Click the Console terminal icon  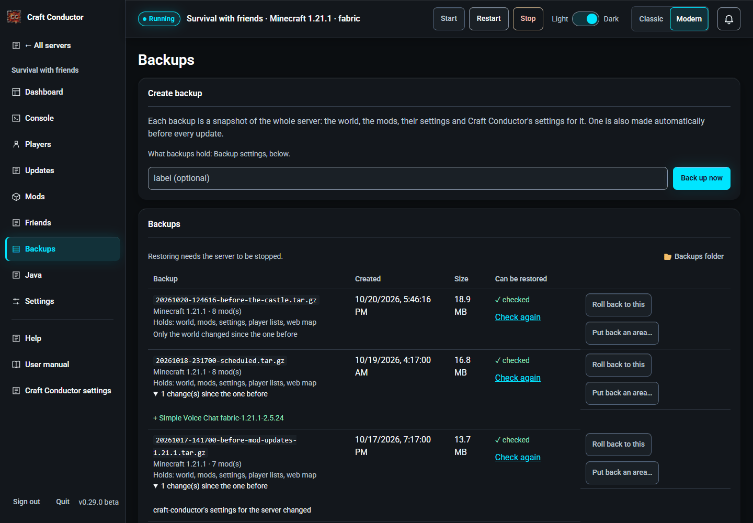[16, 118]
